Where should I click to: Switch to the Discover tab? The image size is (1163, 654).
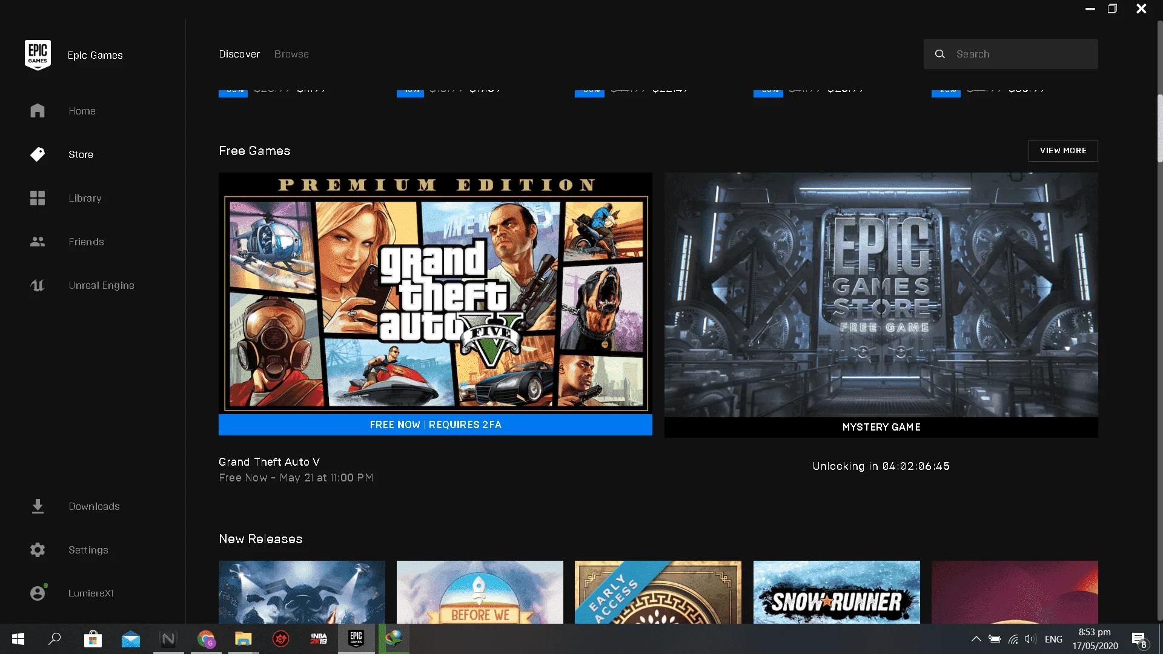pyautogui.click(x=239, y=54)
